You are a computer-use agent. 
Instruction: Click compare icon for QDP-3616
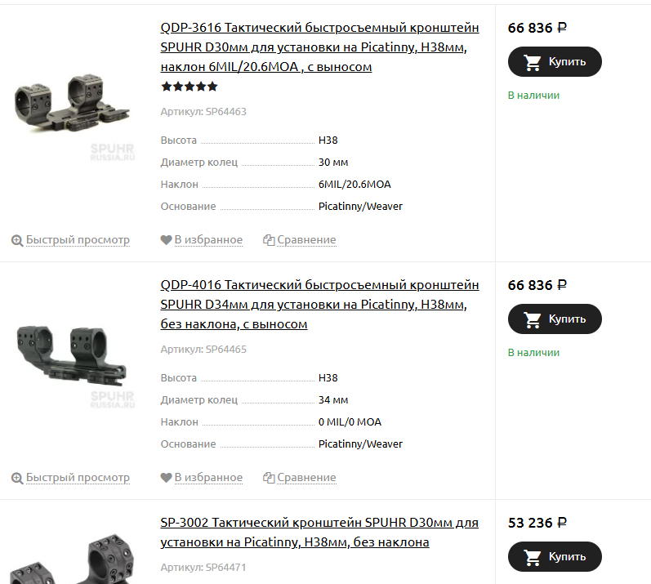(269, 240)
